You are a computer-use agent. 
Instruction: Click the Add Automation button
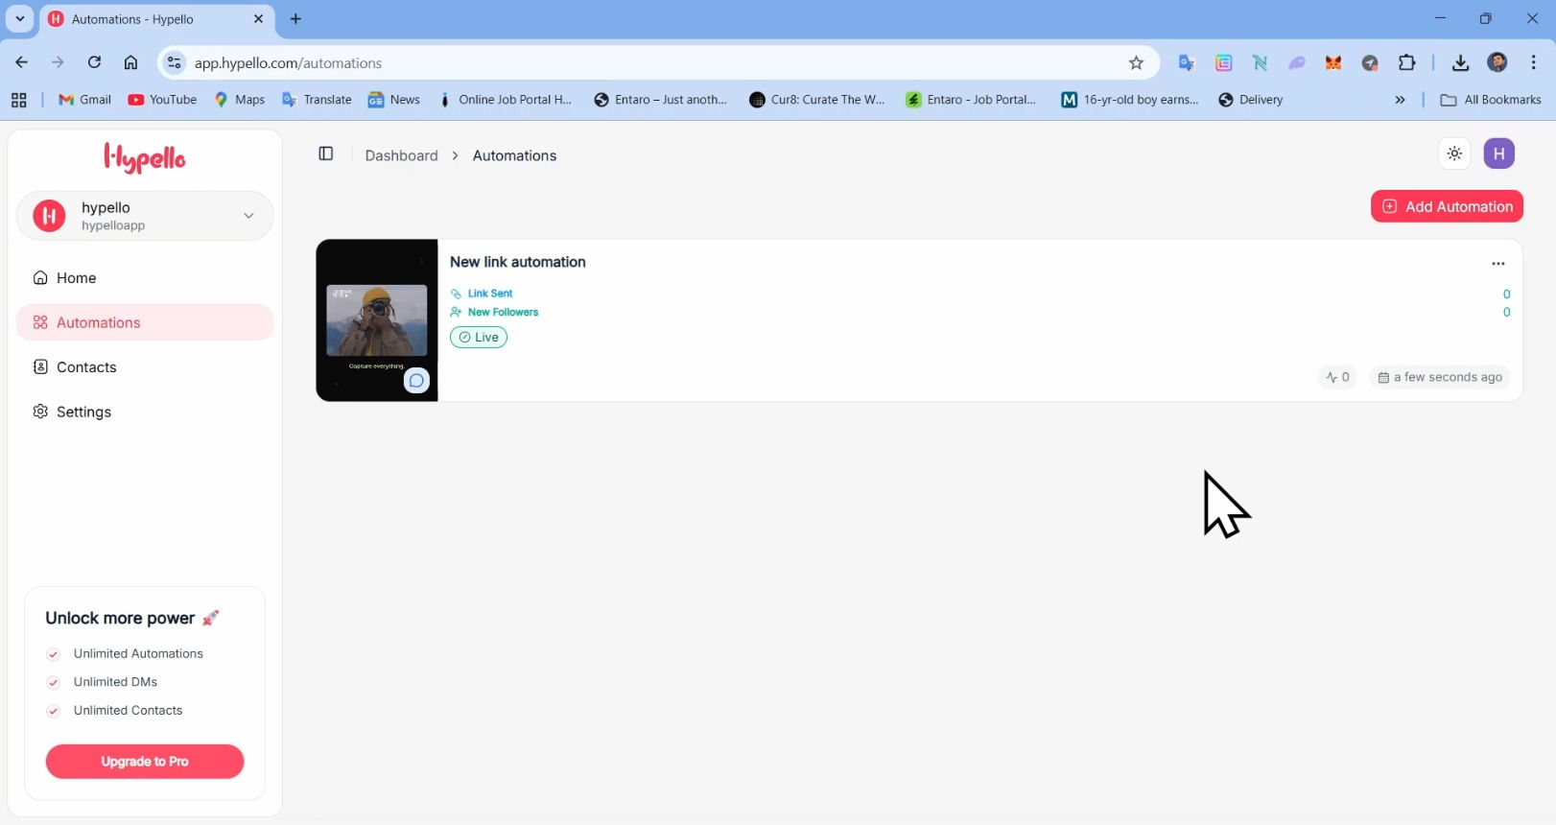tap(1446, 206)
